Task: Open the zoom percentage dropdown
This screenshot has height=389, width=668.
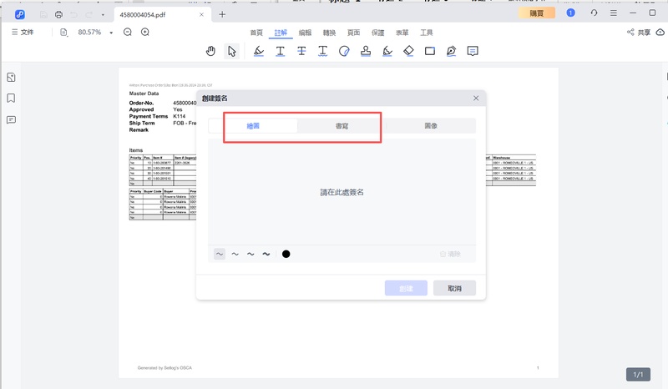Action: pos(111,33)
